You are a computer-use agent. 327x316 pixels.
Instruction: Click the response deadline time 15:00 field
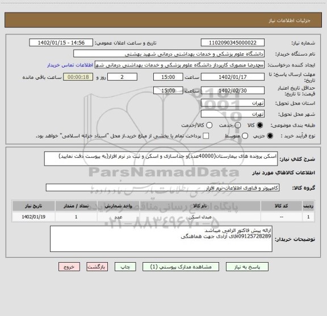168,77
